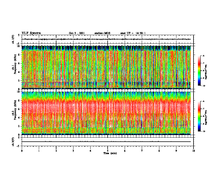Click time-axis tick label "4"

[x=91, y=151]
